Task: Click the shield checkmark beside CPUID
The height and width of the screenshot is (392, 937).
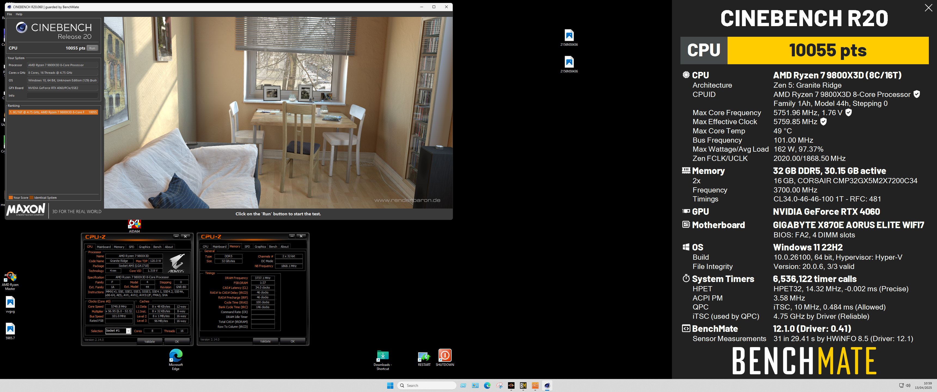Action: pos(917,94)
